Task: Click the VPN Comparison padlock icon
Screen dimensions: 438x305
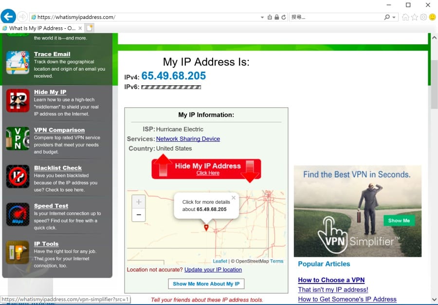Action: (x=18, y=138)
